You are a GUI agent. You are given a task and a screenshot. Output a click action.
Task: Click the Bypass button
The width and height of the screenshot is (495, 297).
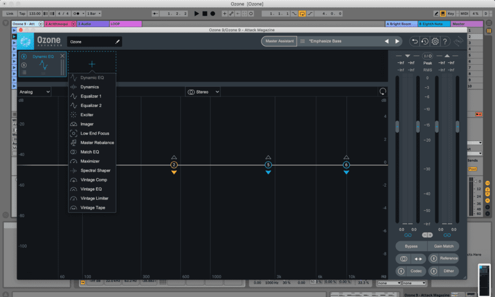[x=411, y=246]
